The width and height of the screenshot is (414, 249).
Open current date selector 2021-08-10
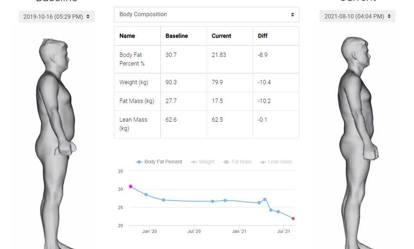coord(357,16)
